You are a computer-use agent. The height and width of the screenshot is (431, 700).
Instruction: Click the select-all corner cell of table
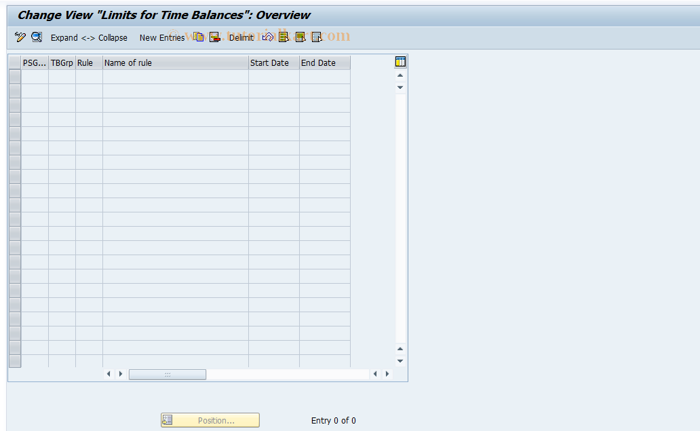tap(15, 63)
